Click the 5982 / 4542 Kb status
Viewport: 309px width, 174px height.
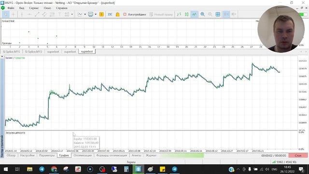(286, 162)
